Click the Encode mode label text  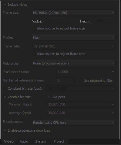coord(13,122)
